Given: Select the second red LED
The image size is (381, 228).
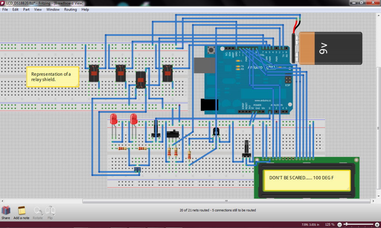Looking at the screenshot, I should click(134, 119).
